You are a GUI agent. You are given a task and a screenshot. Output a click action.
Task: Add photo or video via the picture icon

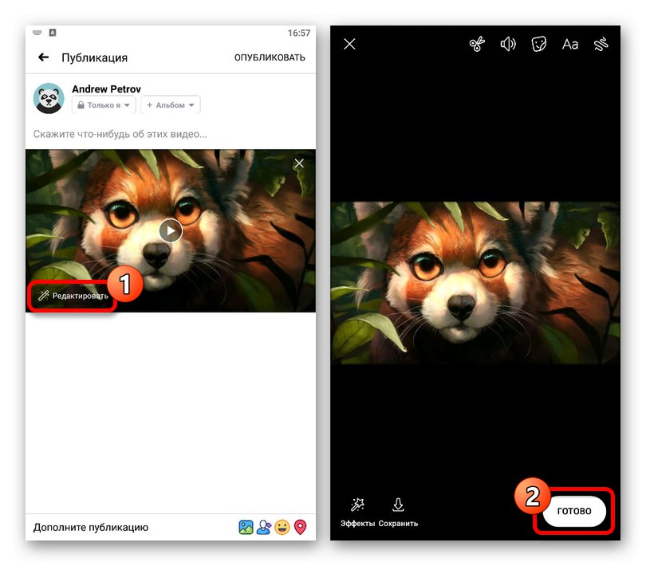click(x=246, y=527)
